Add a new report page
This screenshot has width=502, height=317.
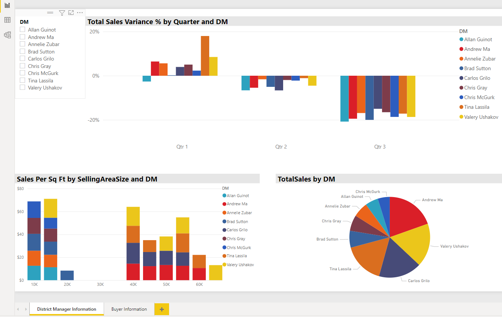pyautogui.click(x=162, y=309)
